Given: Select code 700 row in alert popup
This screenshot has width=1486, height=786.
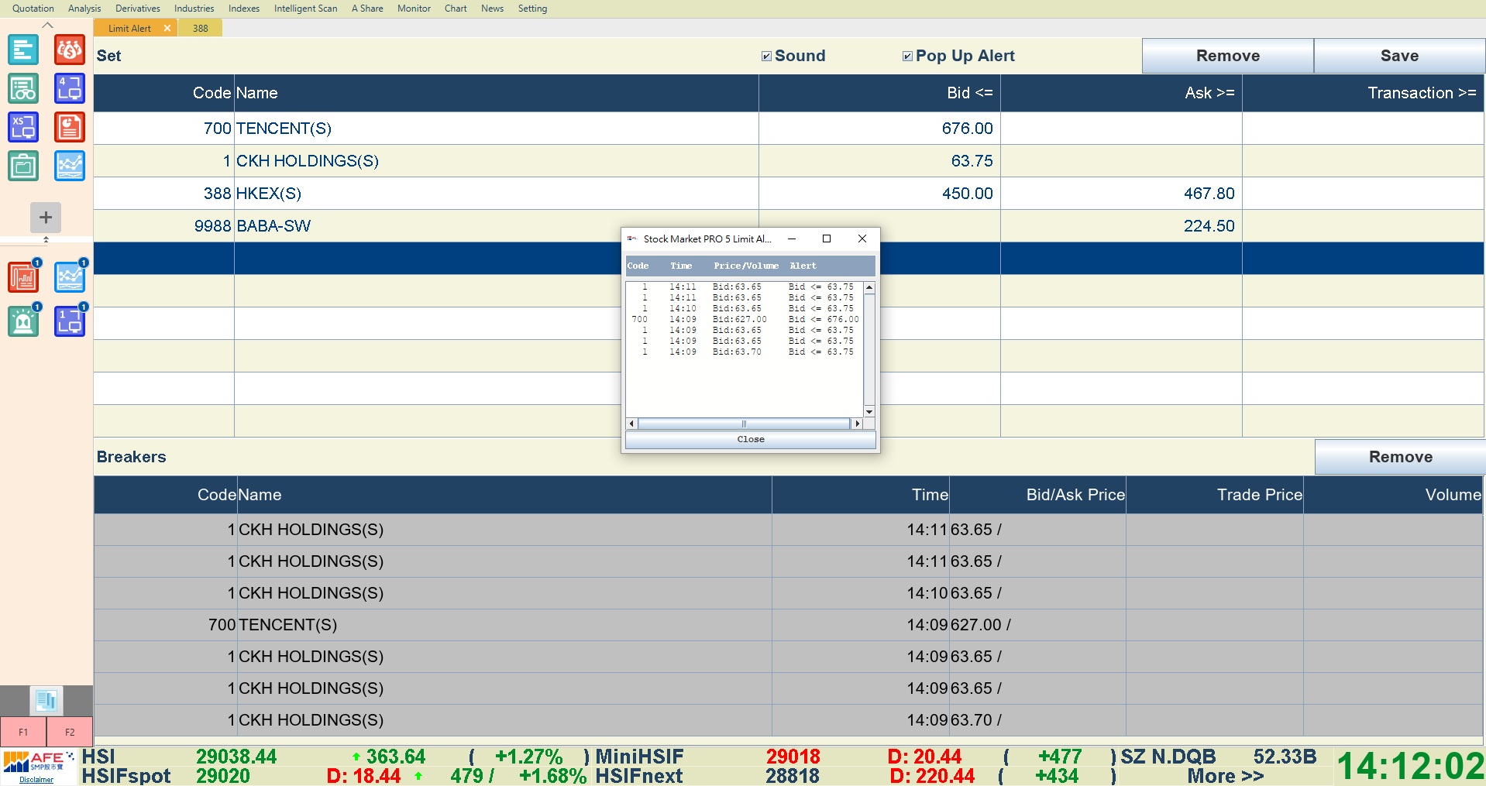Looking at the screenshot, I should coord(745,319).
